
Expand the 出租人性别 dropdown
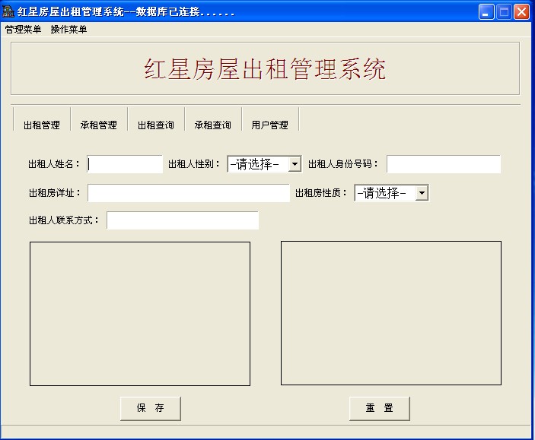click(295, 164)
